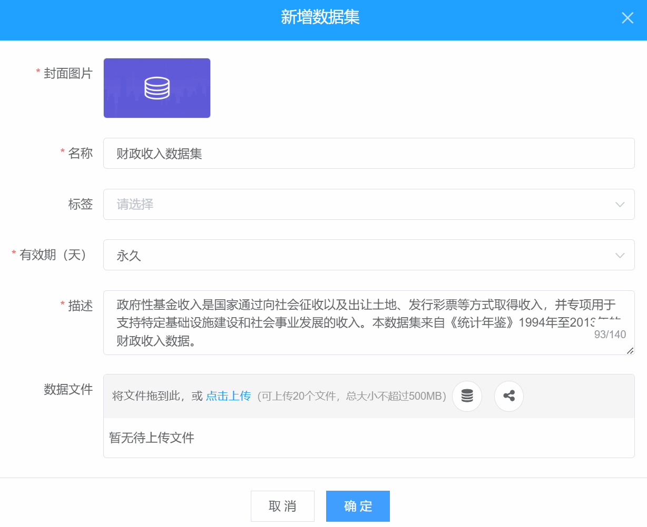This screenshot has height=527, width=647.
Task: Click the 新增数据集 dialog title
Action: click(320, 17)
